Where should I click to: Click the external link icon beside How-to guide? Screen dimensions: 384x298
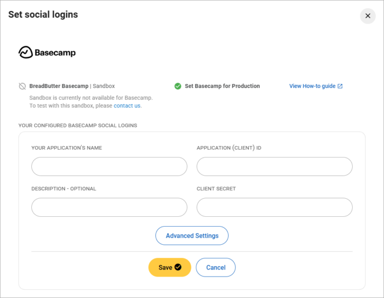click(340, 86)
